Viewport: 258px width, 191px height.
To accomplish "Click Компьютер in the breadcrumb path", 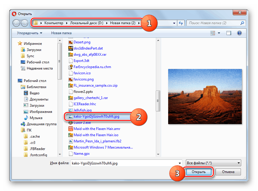I will coord(54,23).
